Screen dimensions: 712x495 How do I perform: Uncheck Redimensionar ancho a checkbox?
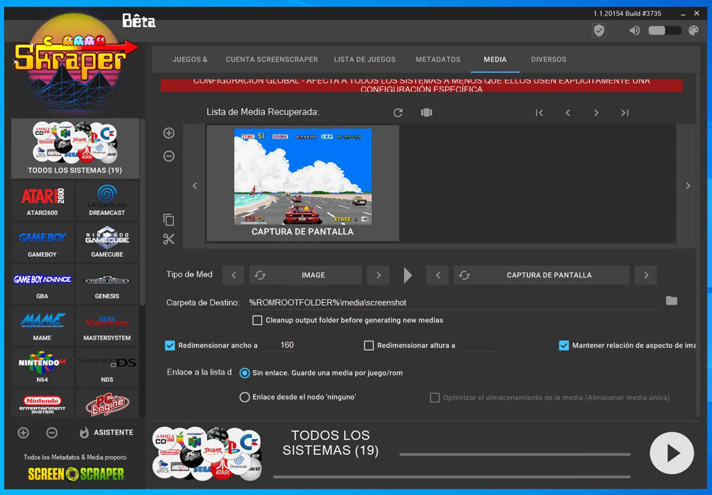pyautogui.click(x=170, y=346)
